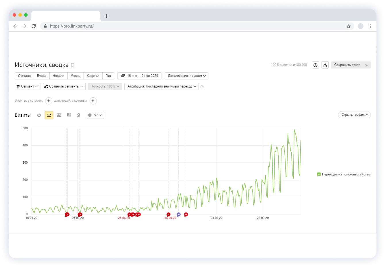Screen dimensions: 385x267
Task: Switch to the column chart view
Action: coord(69,115)
